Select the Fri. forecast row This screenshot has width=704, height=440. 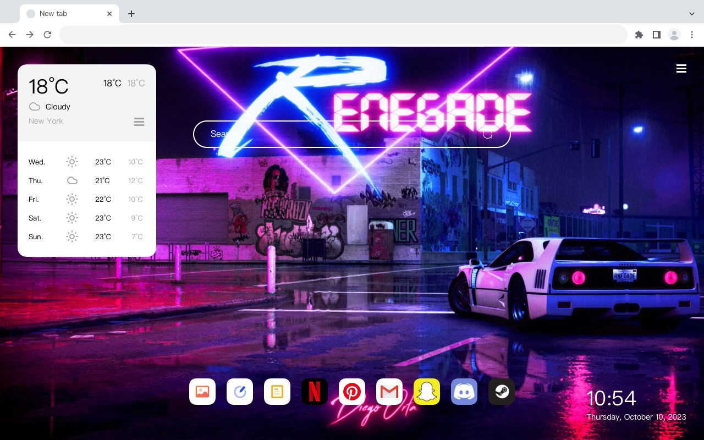click(x=87, y=199)
